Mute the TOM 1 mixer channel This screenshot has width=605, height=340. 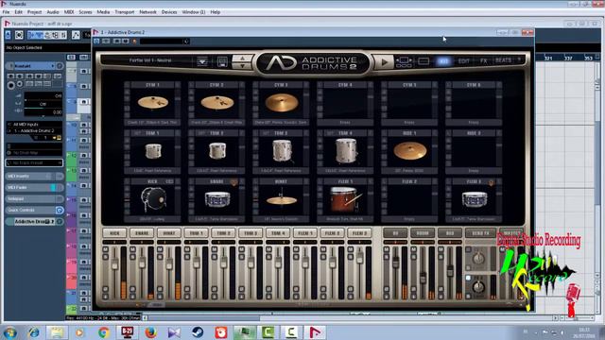(x=187, y=249)
